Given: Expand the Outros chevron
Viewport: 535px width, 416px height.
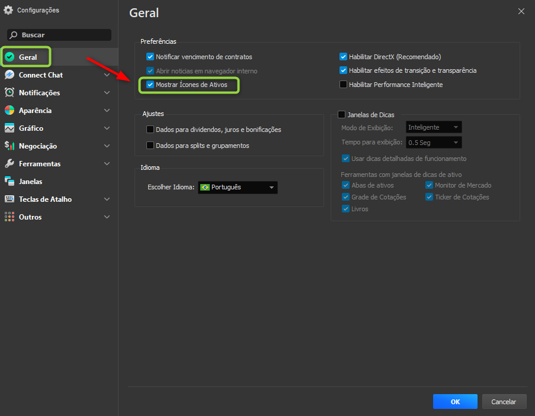Looking at the screenshot, I should pyautogui.click(x=107, y=217).
